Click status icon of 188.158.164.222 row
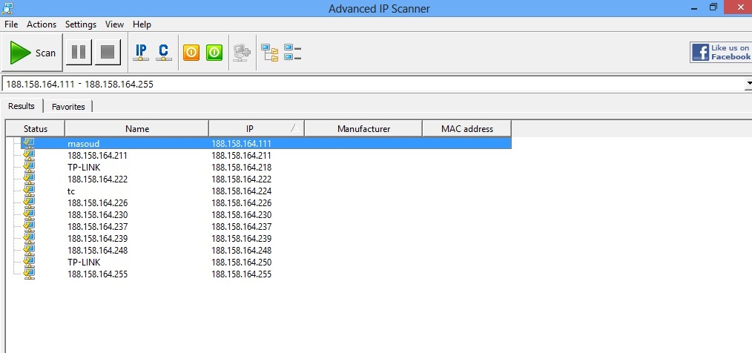 [x=29, y=179]
